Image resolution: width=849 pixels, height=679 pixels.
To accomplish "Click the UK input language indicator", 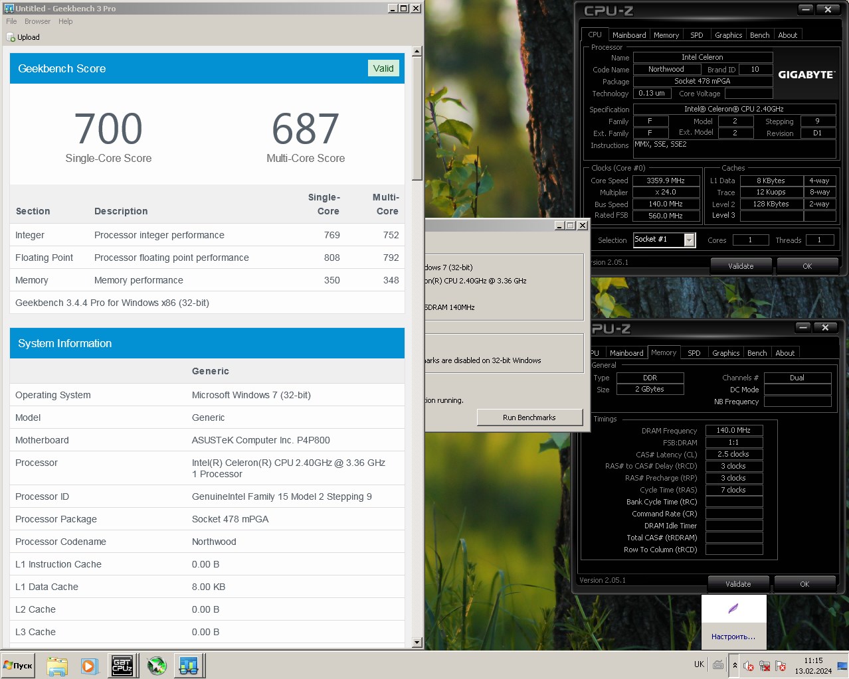I will click(699, 664).
